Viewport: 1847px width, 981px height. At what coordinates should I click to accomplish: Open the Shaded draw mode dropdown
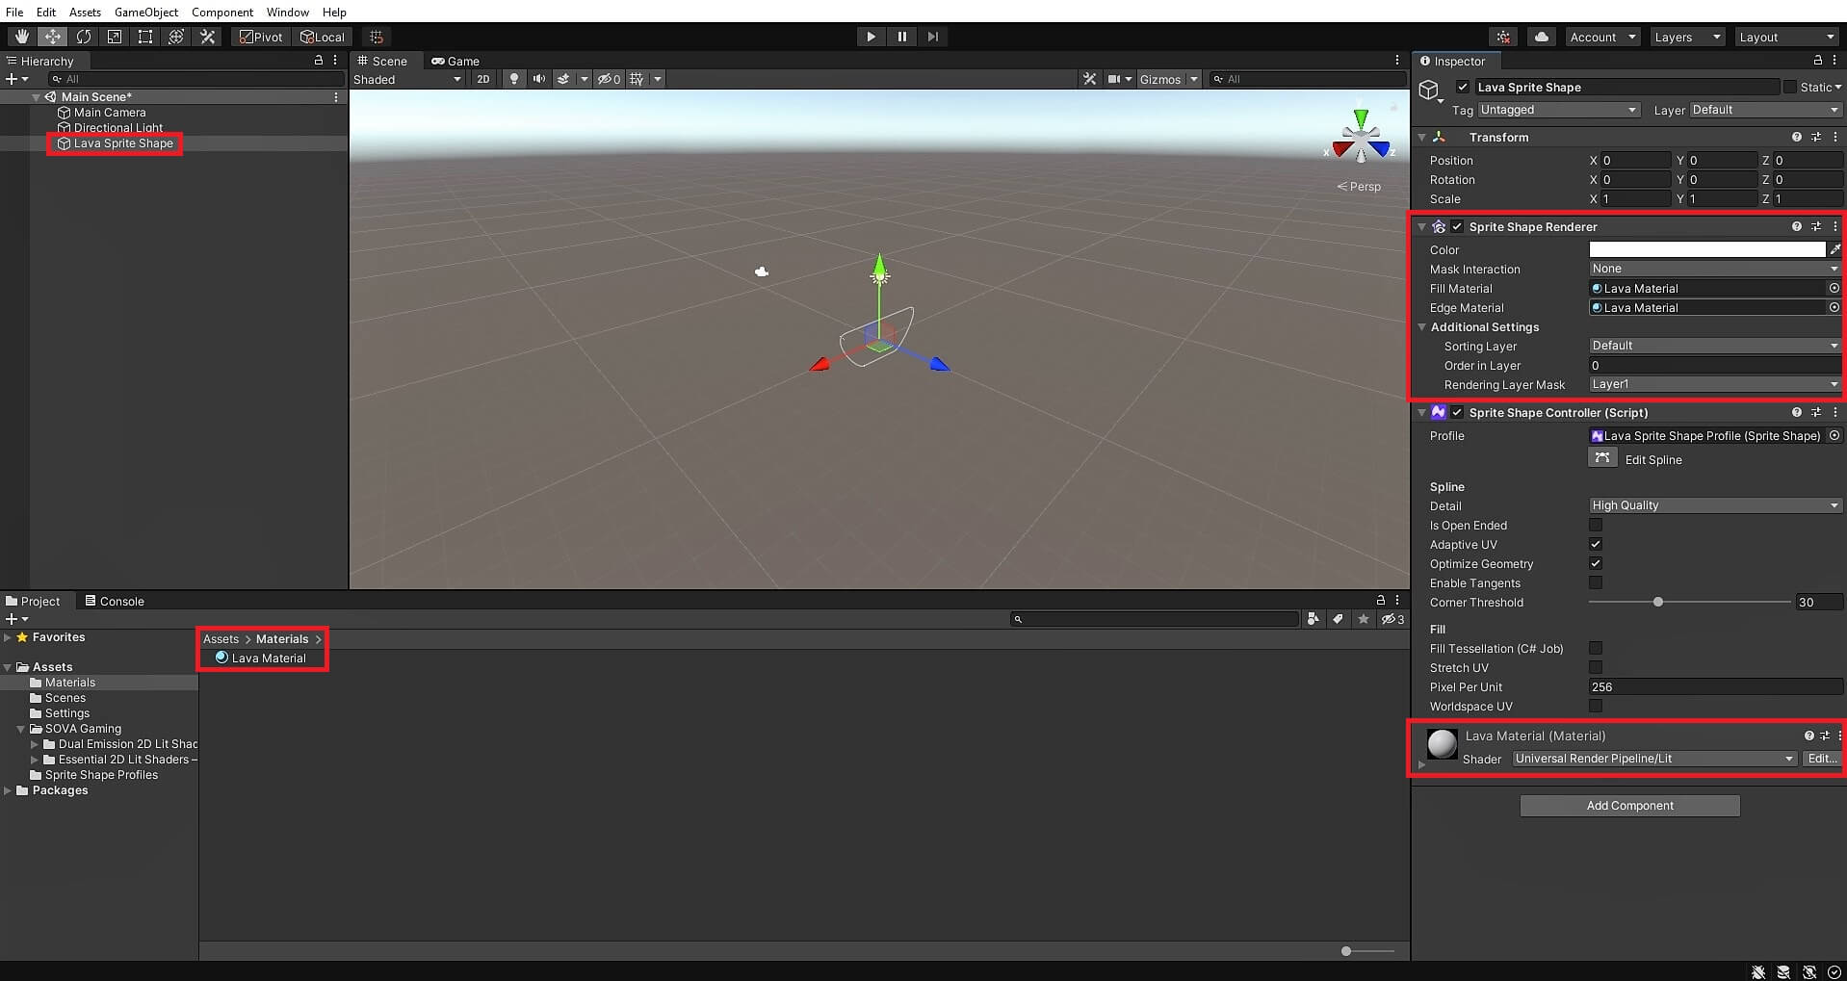(x=407, y=79)
